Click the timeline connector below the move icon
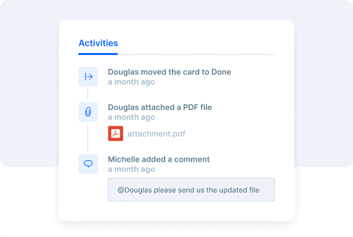Viewport: 353px width, 237px height. 88,94
